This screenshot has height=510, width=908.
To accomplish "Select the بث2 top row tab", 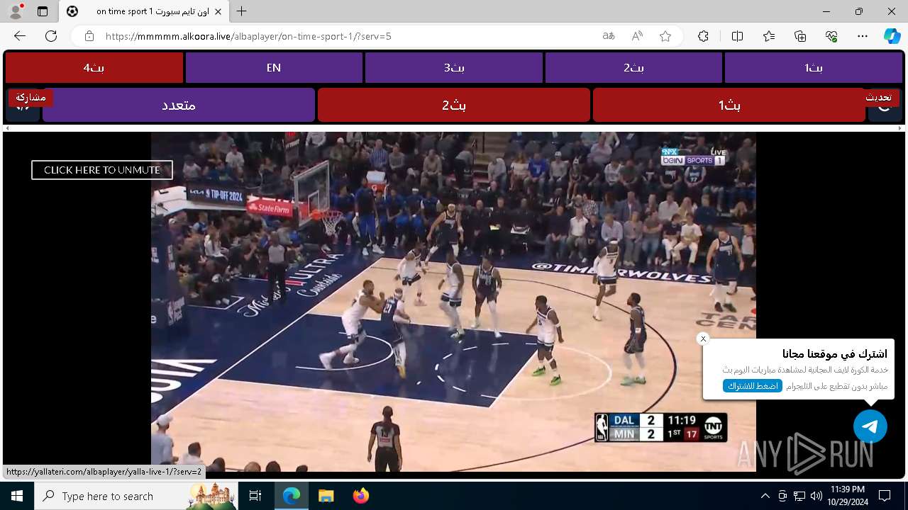I will click(633, 68).
